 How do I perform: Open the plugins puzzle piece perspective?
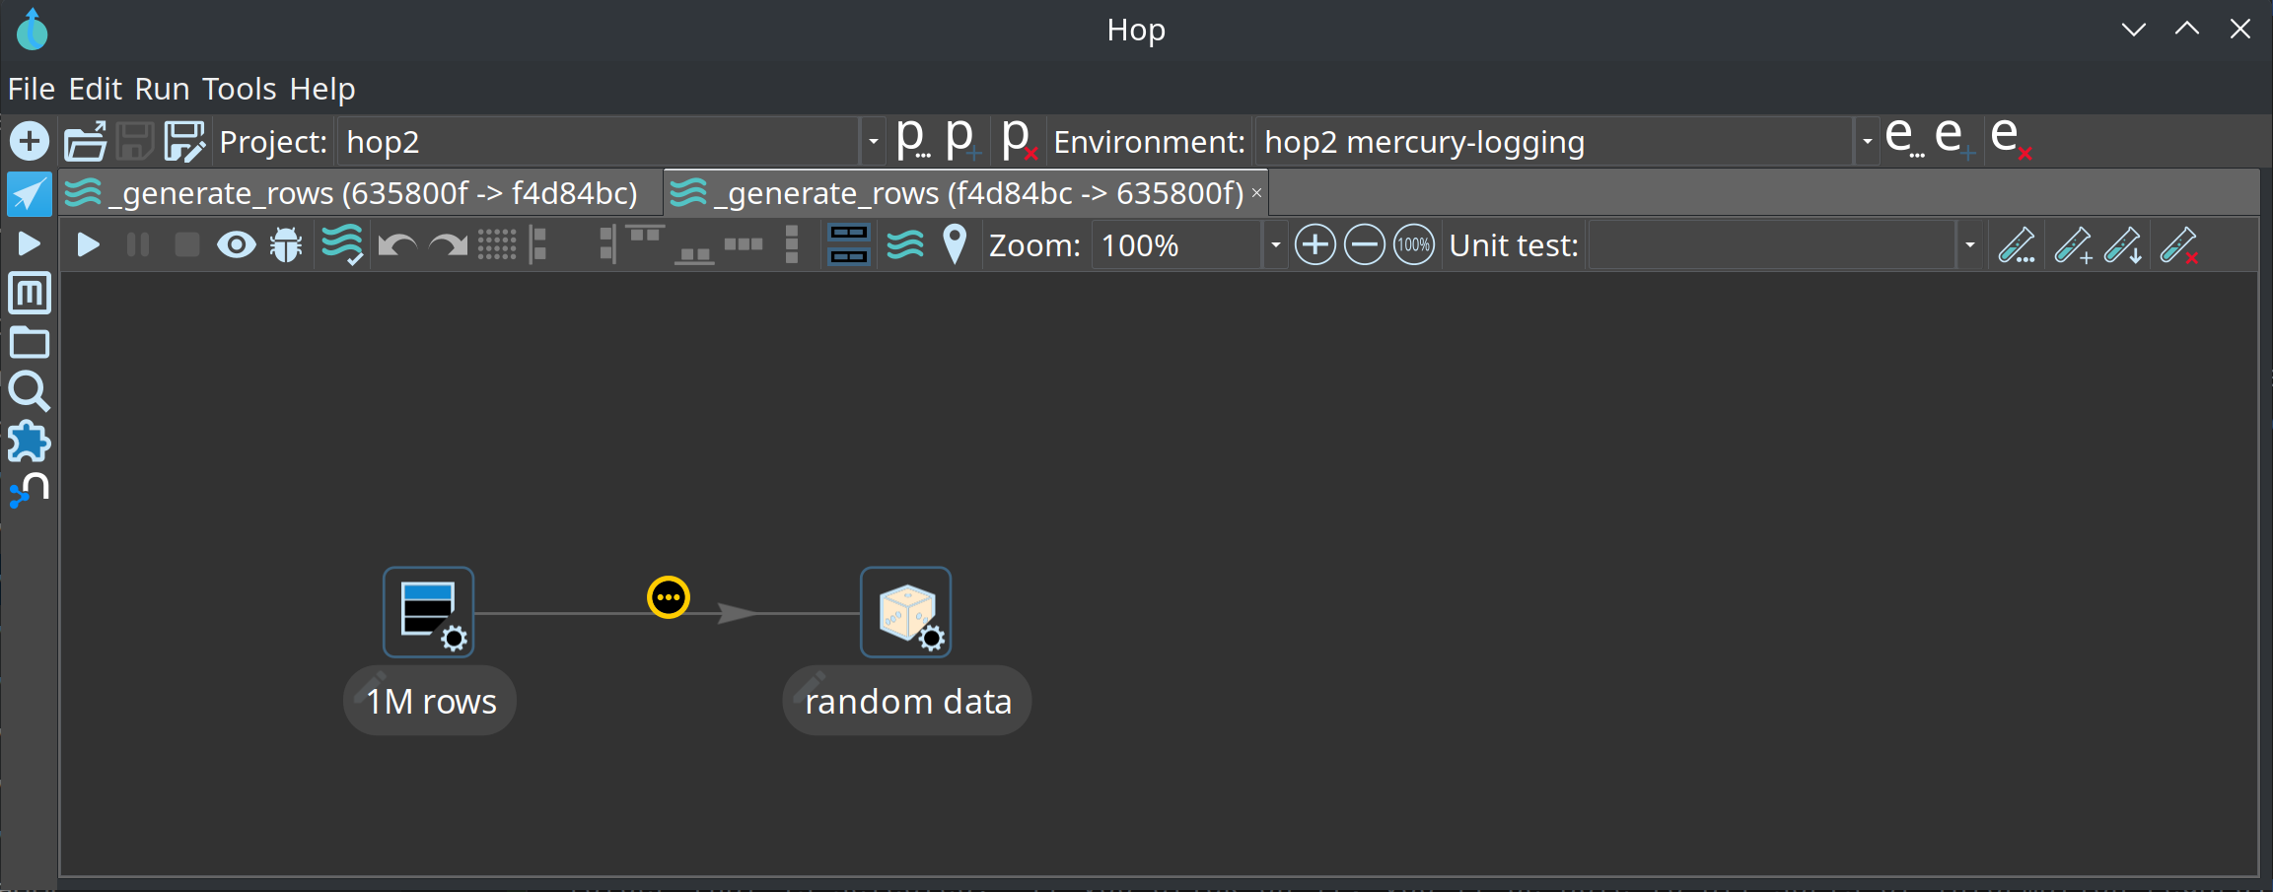tap(29, 442)
